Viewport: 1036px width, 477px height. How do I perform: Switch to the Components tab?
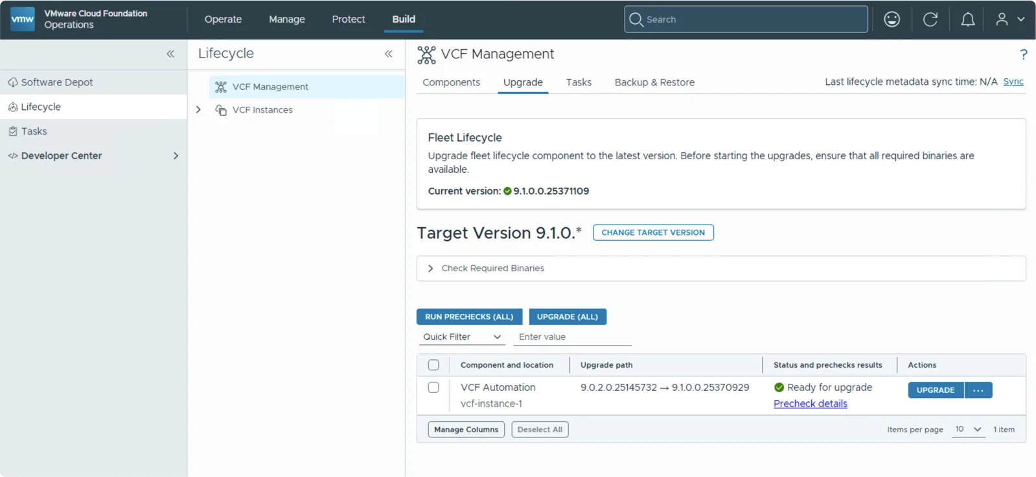point(452,82)
